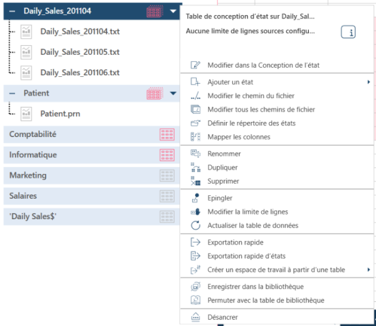Select 'Mapper les colonnes' menu entry

tap(238, 137)
